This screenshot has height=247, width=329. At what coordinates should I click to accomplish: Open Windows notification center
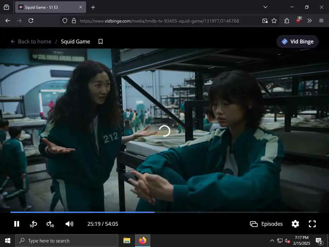(x=319, y=241)
